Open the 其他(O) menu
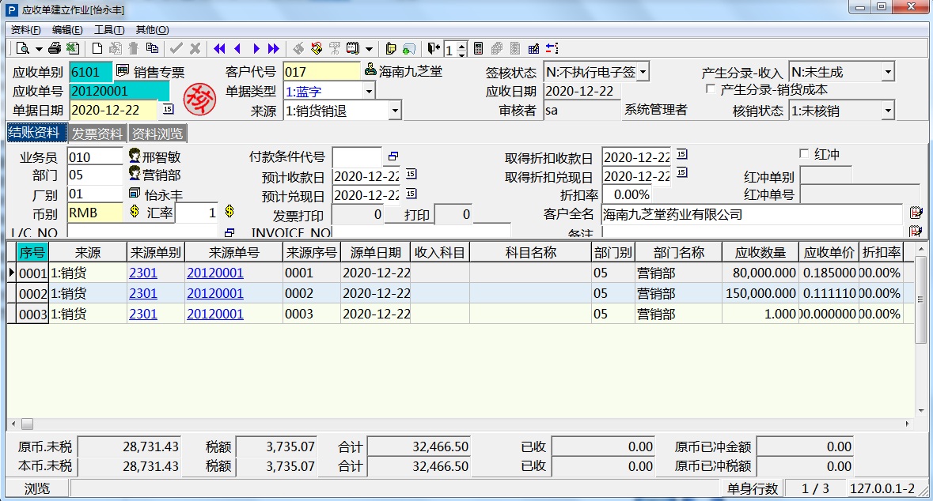The image size is (933, 501). [x=152, y=30]
